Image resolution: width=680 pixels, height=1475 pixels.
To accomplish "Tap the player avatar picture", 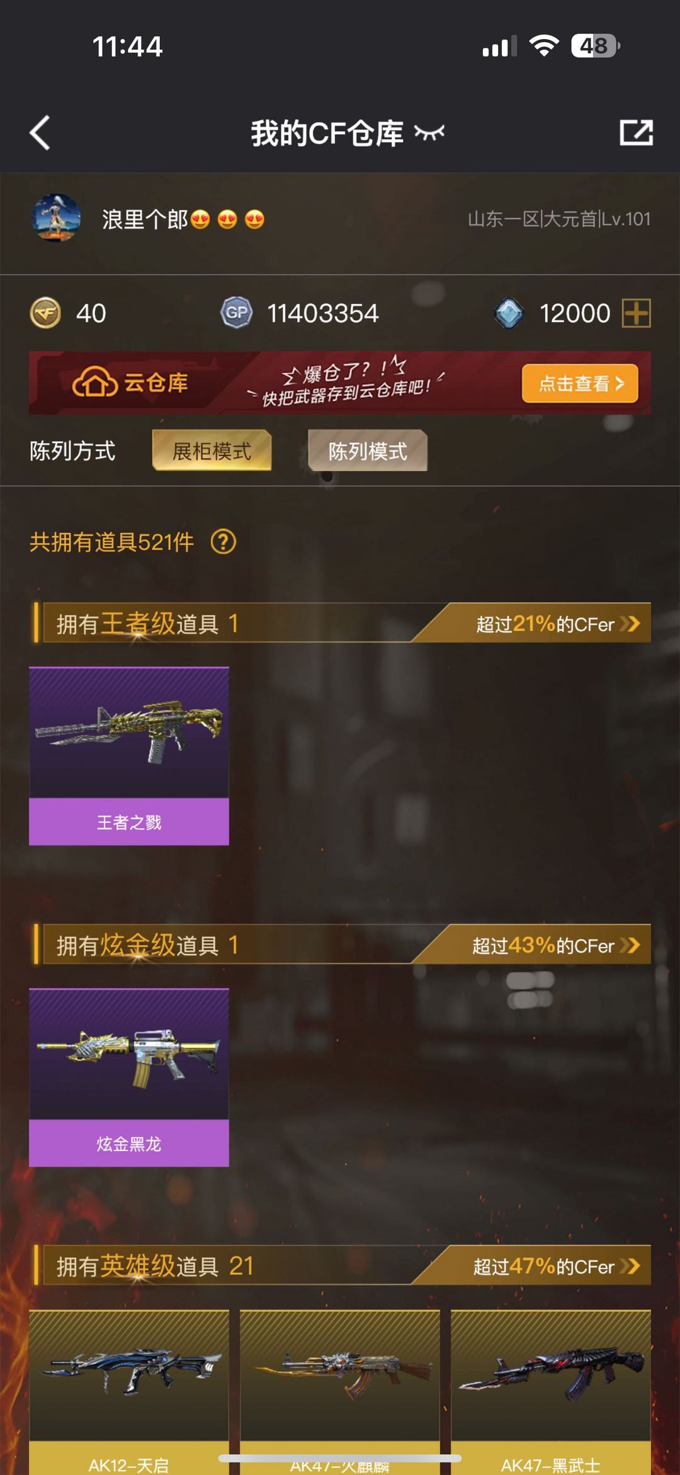I will pyautogui.click(x=56, y=218).
